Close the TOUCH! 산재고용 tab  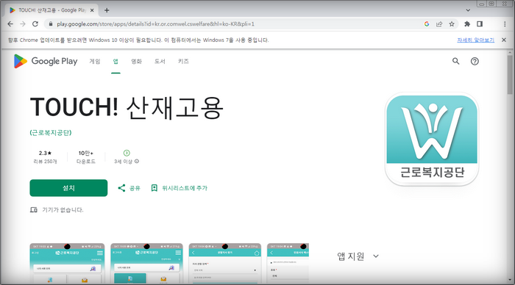click(x=92, y=10)
